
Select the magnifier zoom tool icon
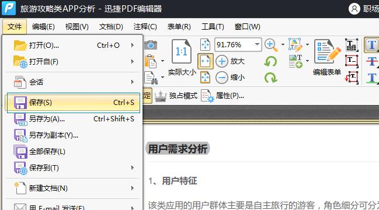[x=271, y=45]
